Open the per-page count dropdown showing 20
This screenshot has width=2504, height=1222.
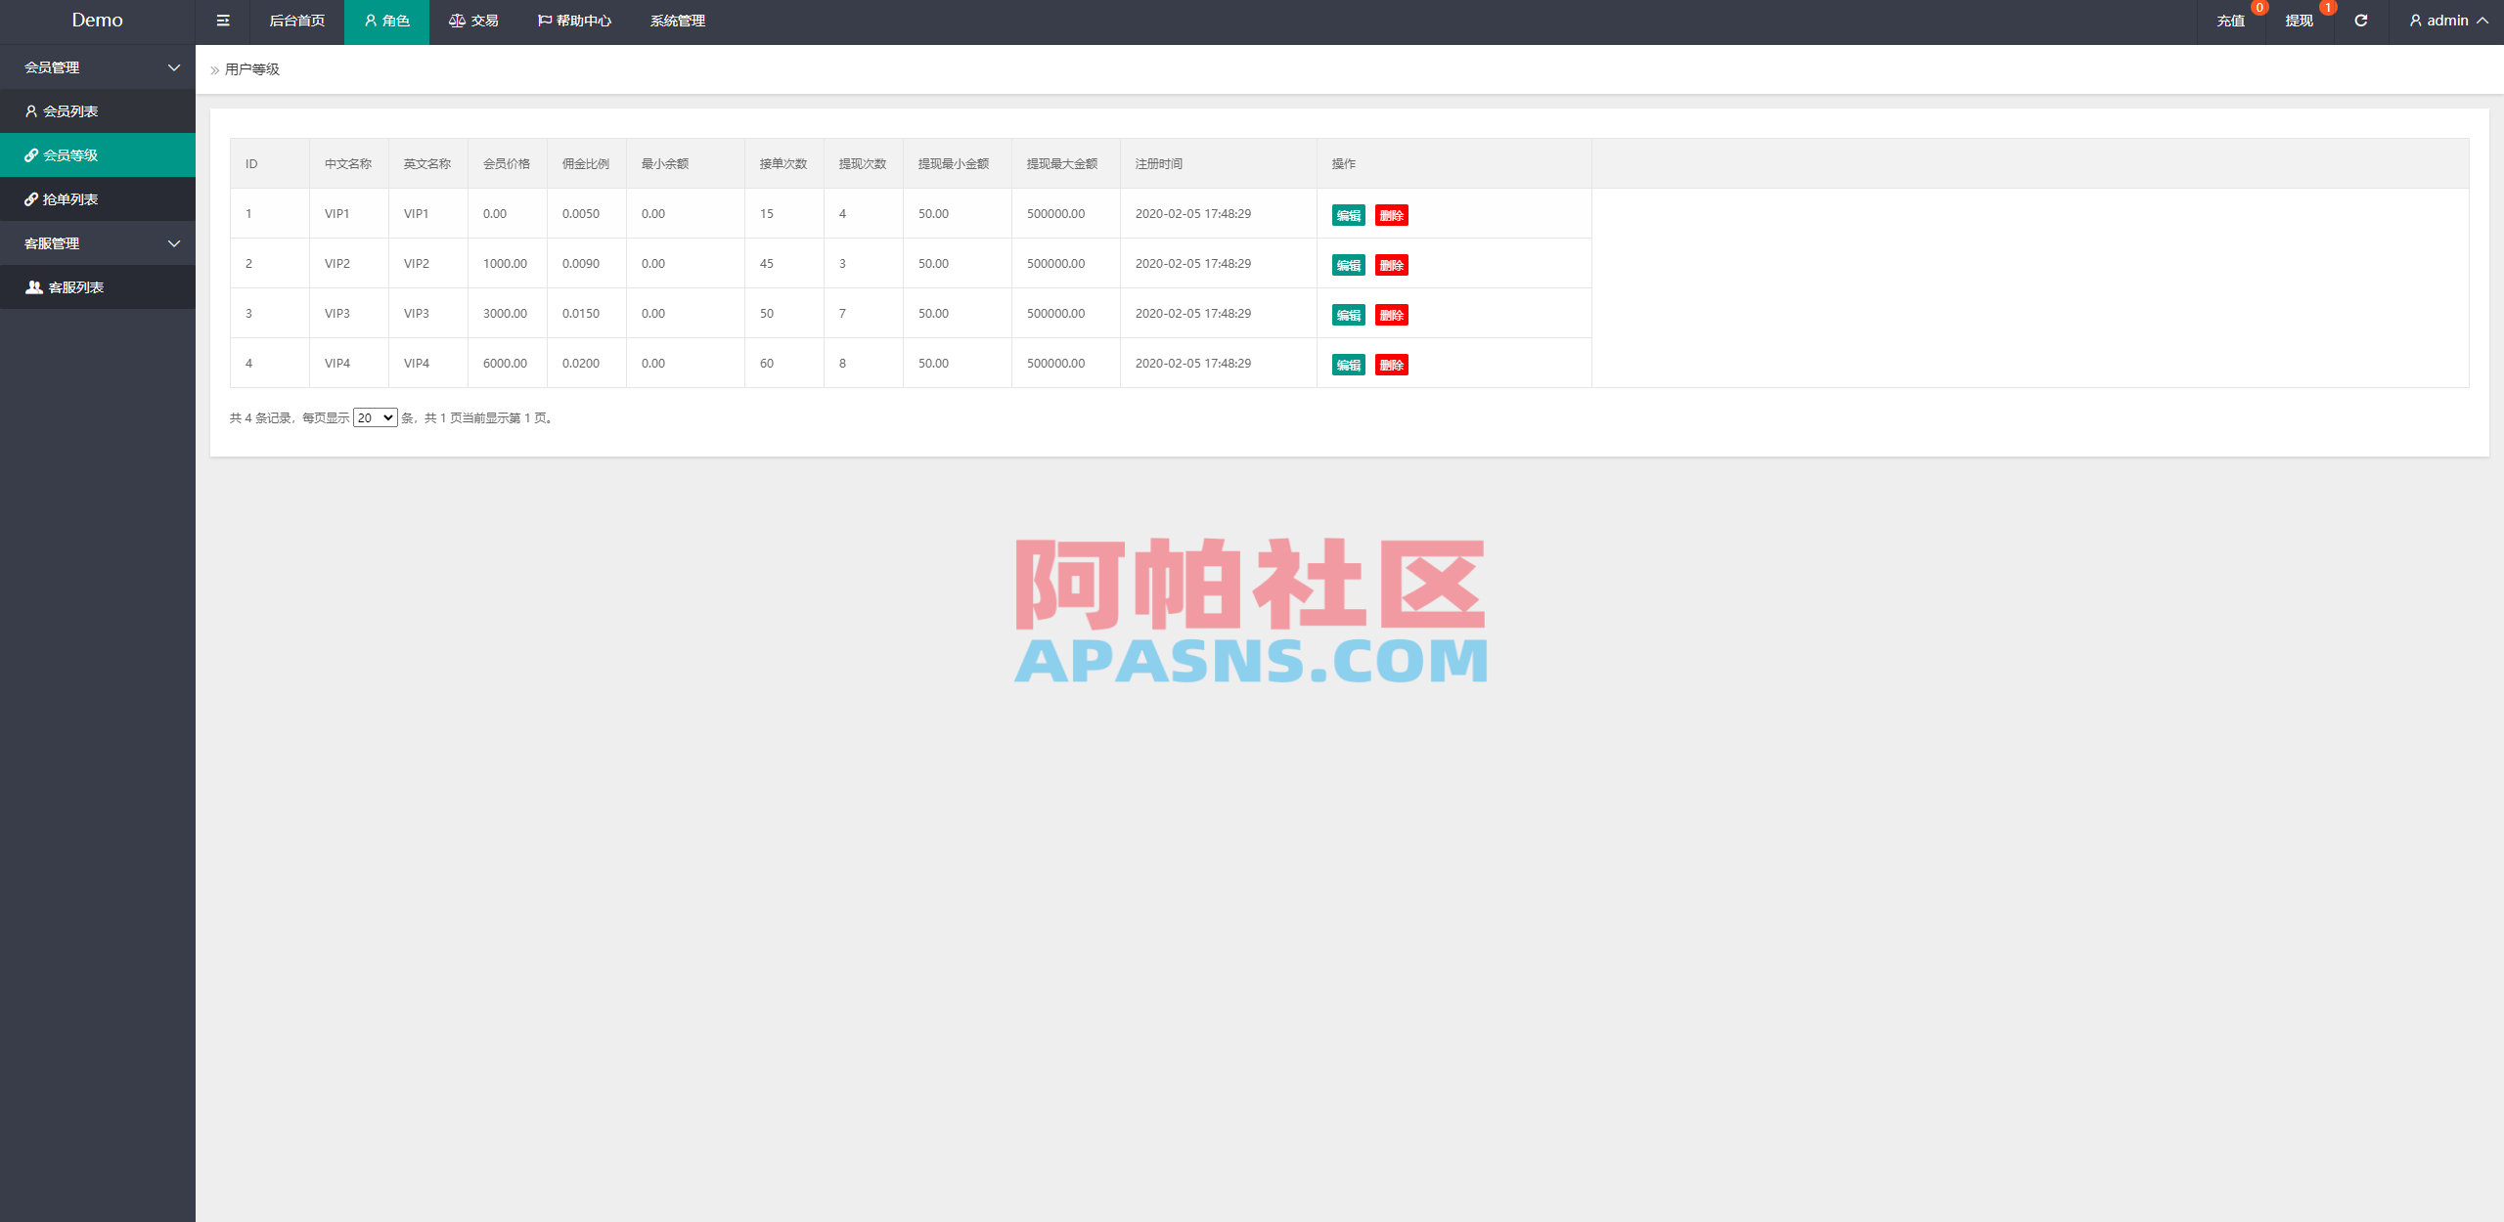point(375,417)
